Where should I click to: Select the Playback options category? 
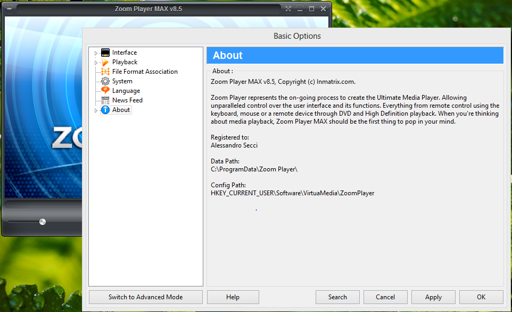[125, 62]
